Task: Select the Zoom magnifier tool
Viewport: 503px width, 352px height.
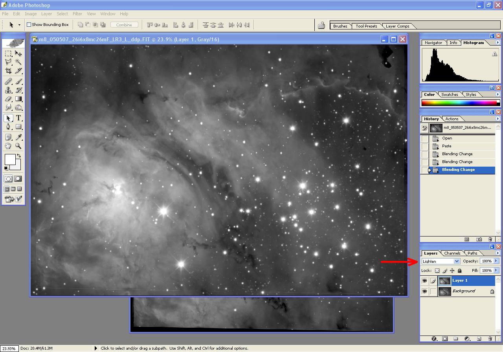Action: (x=18, y=146)
